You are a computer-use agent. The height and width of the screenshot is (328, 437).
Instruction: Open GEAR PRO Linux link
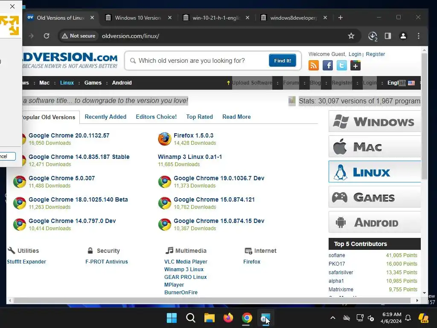coord(185,277)
